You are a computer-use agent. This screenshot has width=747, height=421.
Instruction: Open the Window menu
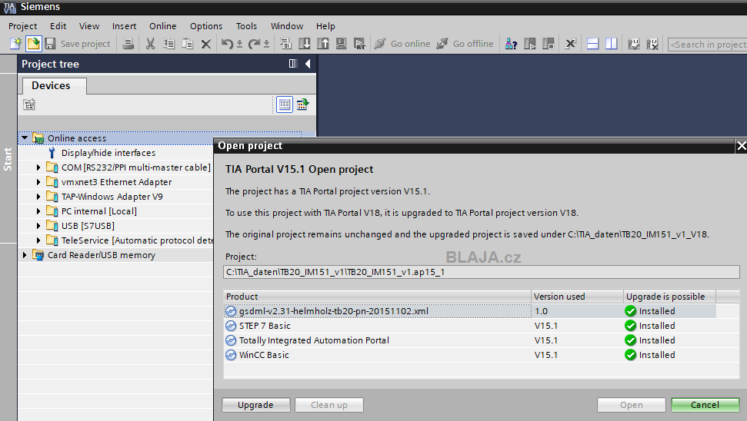287,26
